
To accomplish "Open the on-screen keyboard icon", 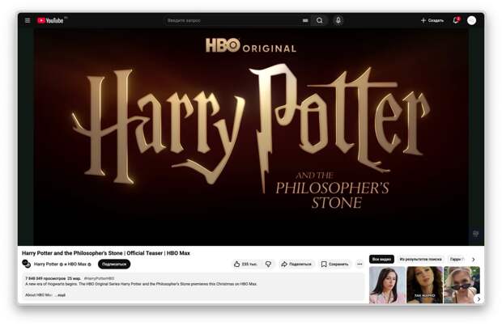I will click(x=305, y=20).
